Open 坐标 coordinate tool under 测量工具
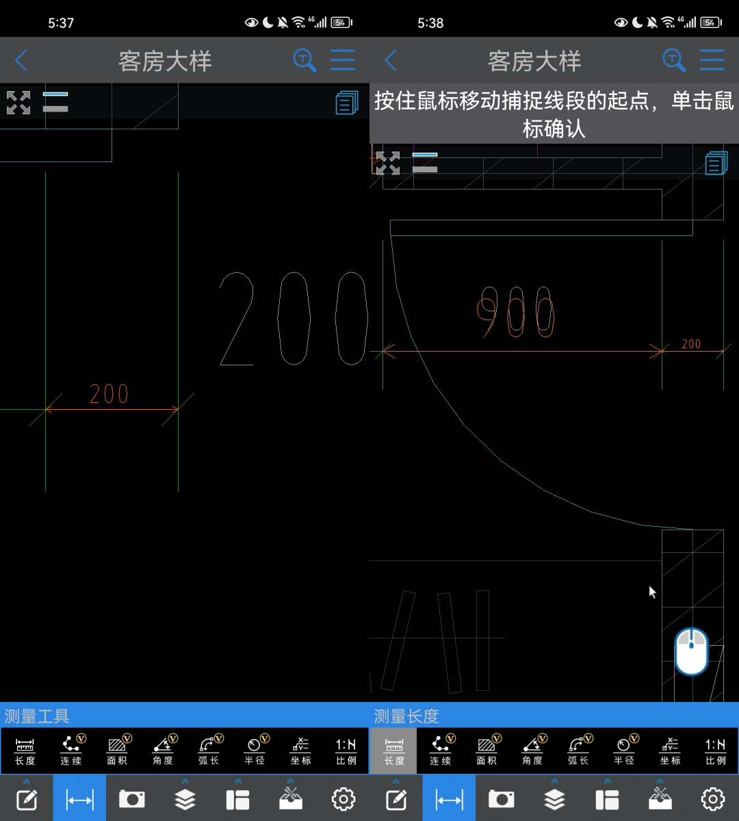Image resolution: width=739 pixels, height=821 pixels. click(x=300, y=751)
